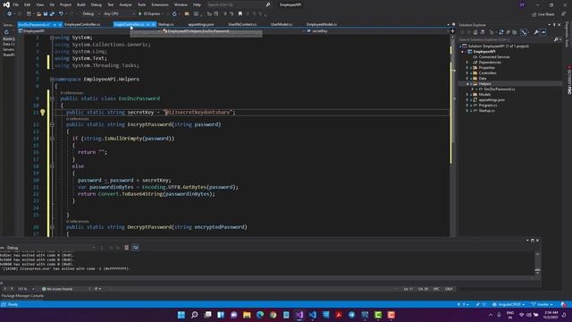572x322 pixels.
Task: Expand the Dependencies node
Action: tap(467, 63)
